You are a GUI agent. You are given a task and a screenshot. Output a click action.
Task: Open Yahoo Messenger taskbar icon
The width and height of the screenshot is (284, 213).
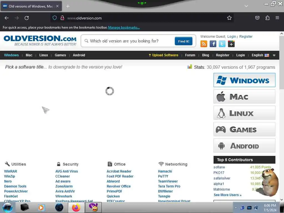93,207
